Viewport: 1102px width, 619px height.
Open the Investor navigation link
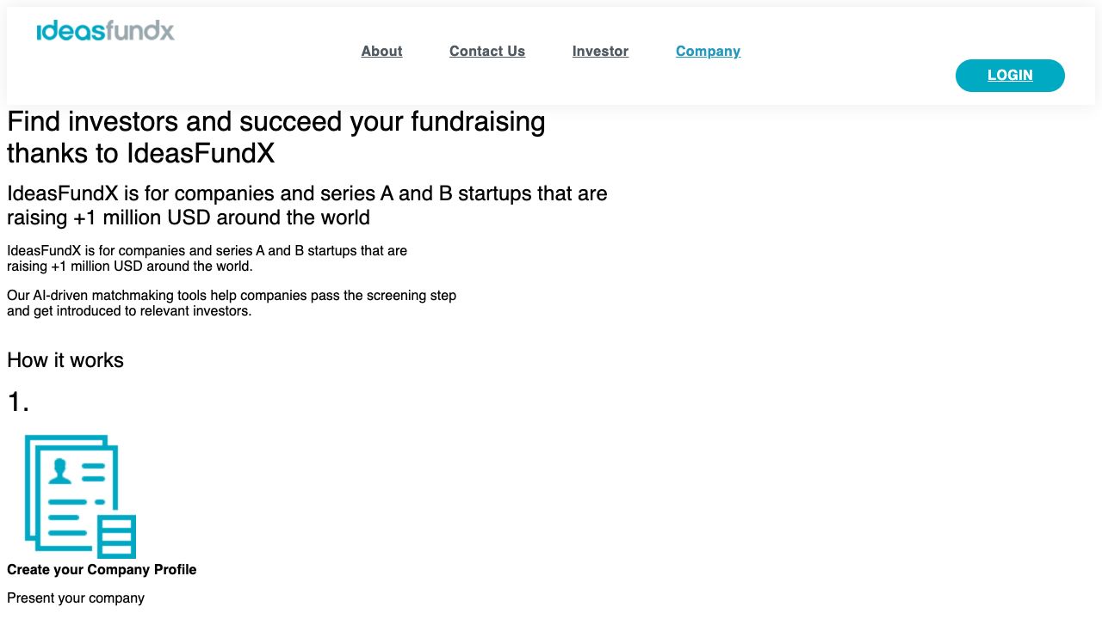600,51
